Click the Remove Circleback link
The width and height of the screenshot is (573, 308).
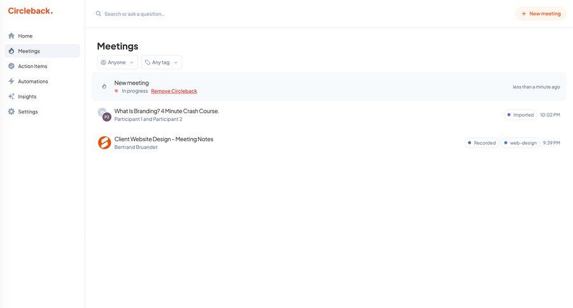click(x=174, y=91)
